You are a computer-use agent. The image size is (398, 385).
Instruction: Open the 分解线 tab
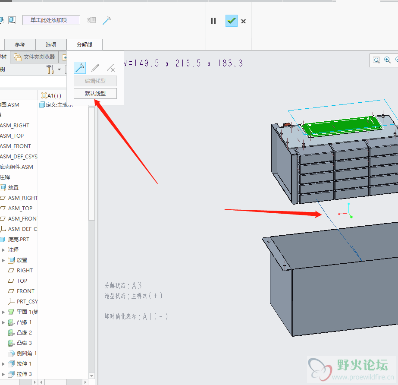pyautogui.click(x=85, y=45)
